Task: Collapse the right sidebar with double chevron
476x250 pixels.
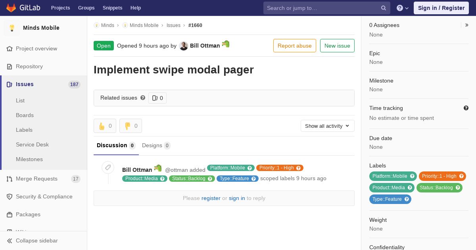Action: tap(467, 25)
